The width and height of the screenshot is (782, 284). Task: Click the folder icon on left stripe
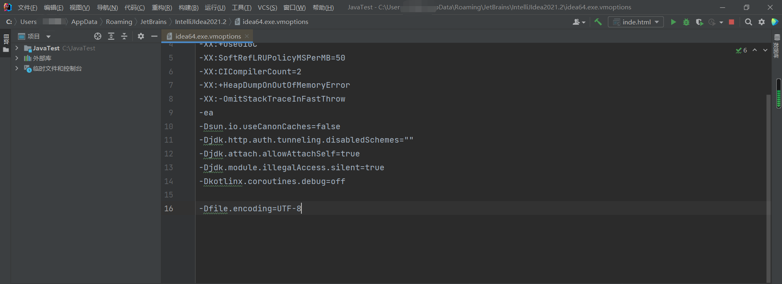coord(6,50)
